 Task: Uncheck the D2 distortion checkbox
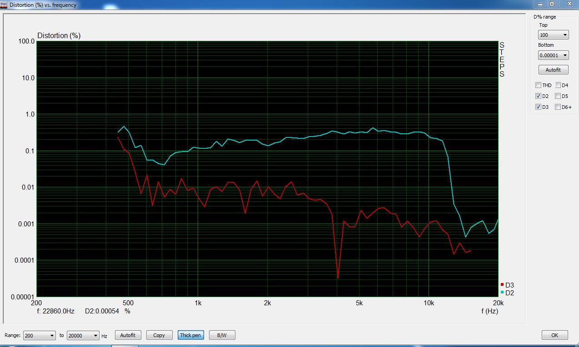(539, 96)
